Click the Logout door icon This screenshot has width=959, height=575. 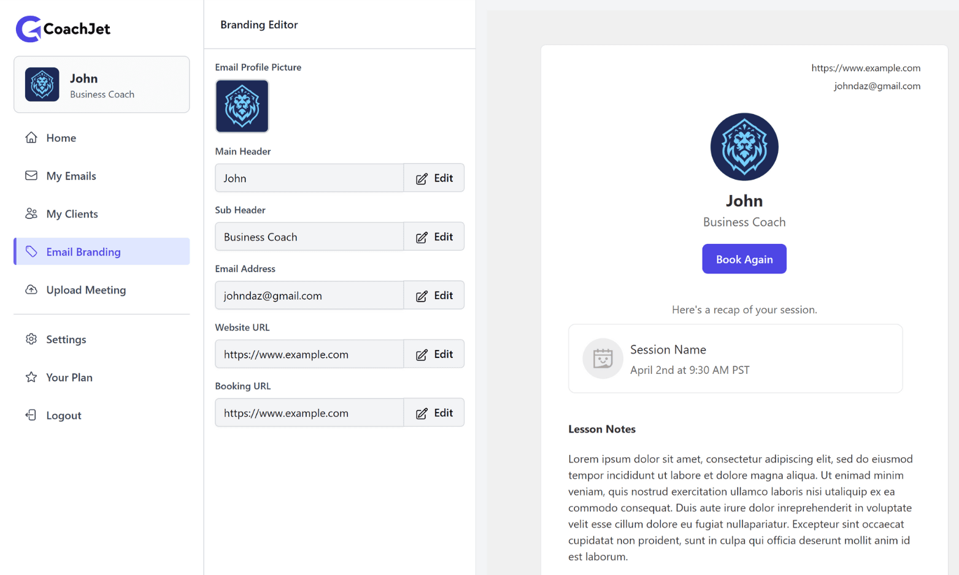[31, 415]
